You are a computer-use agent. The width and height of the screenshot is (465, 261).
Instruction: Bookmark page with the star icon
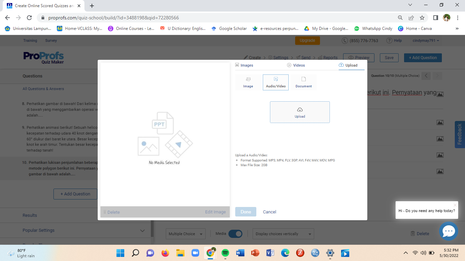click(x=422, y=18)
